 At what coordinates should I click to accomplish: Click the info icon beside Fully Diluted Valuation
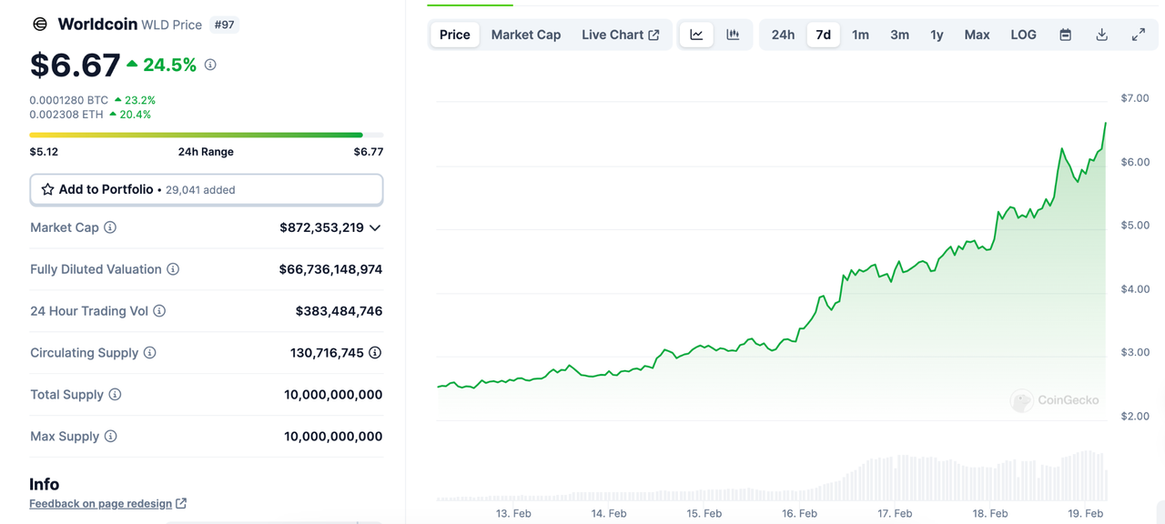click(x=173, y=269)
